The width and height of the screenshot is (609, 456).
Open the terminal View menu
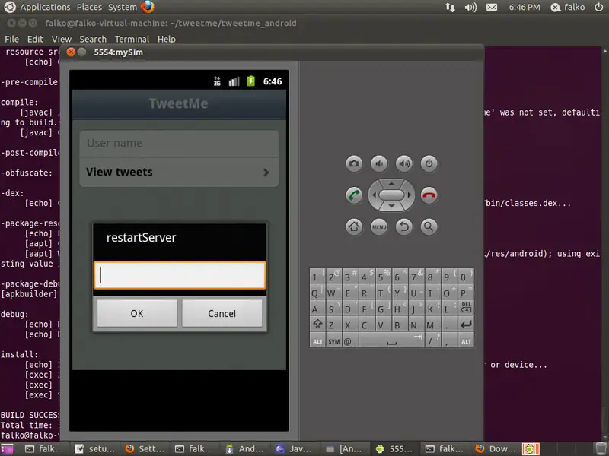click(62, 40)
